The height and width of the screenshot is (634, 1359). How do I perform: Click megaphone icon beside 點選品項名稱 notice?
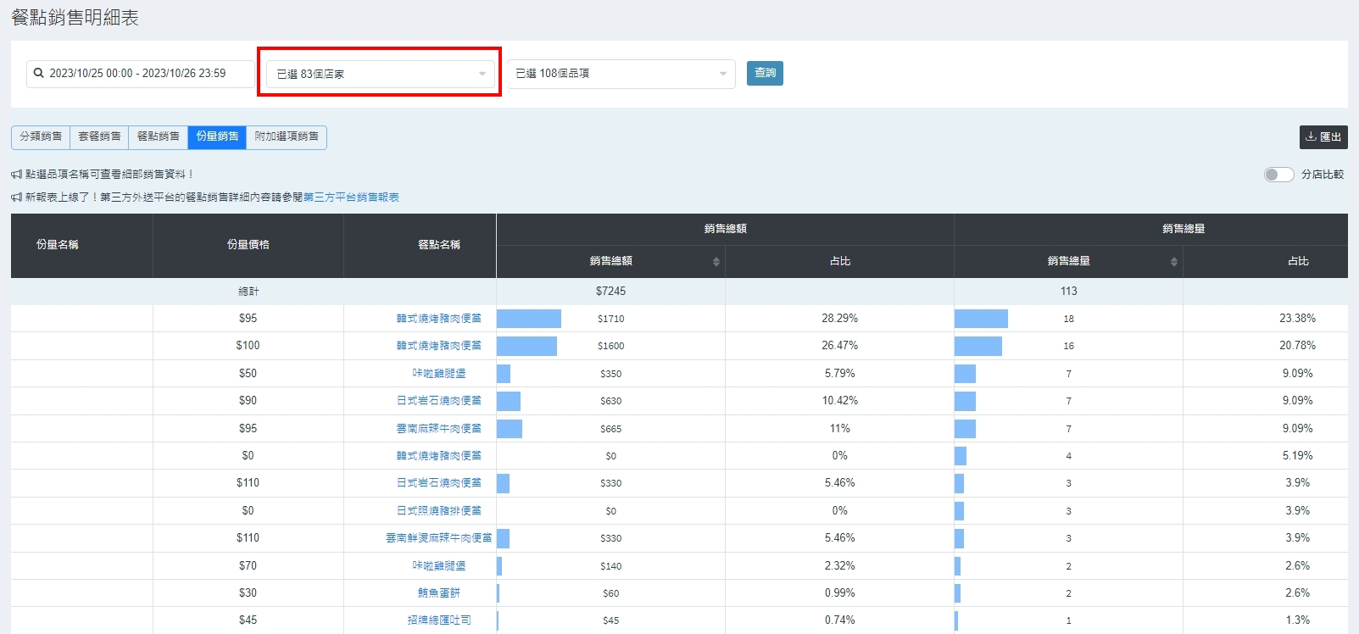[x=16, y=175]
